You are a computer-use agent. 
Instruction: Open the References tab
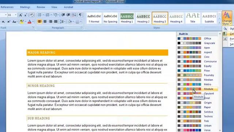(x=7, y=7)
